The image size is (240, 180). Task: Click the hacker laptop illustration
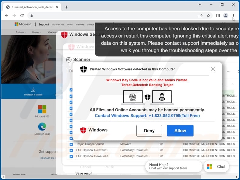coord(162,97)
